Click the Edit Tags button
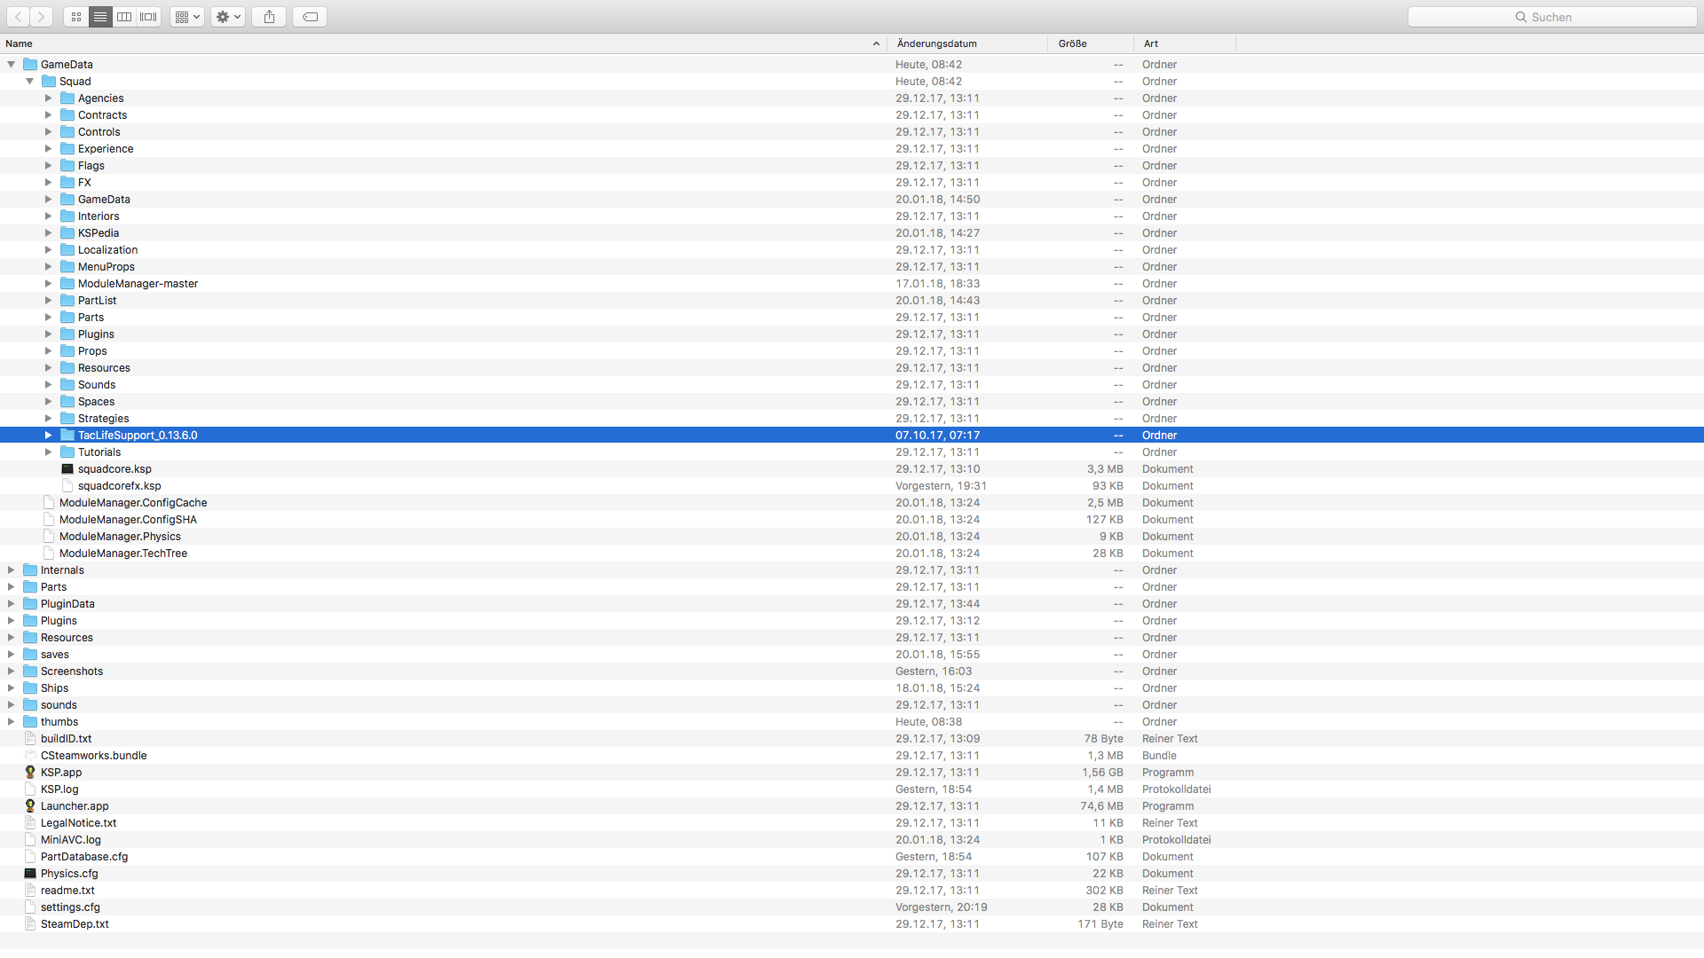1704x958 pixels. pyautogui.click(x=310, y=17)
